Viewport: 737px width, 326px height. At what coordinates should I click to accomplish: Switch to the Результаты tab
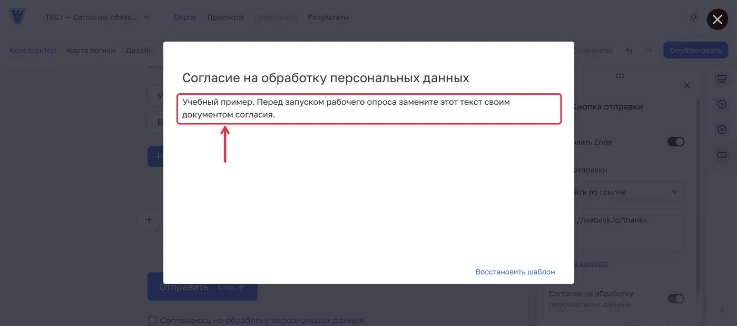pyautogui.click(x=328, y=17)
